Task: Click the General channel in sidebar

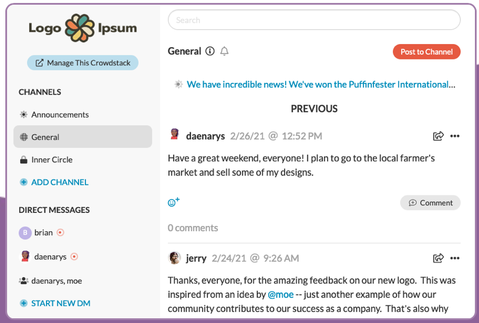Action: pyautogui.click(x=45, y=137)
